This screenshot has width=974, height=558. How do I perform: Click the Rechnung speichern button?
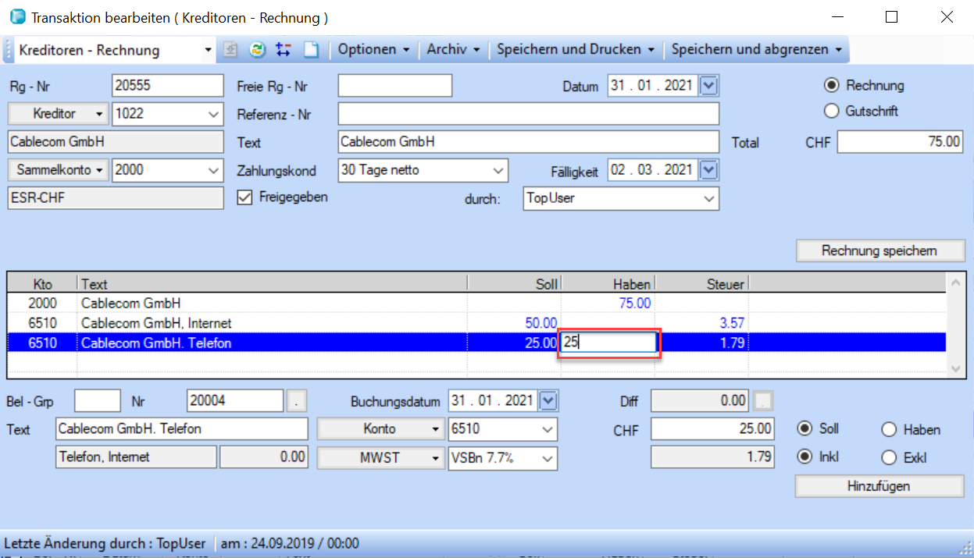point(879,251)
